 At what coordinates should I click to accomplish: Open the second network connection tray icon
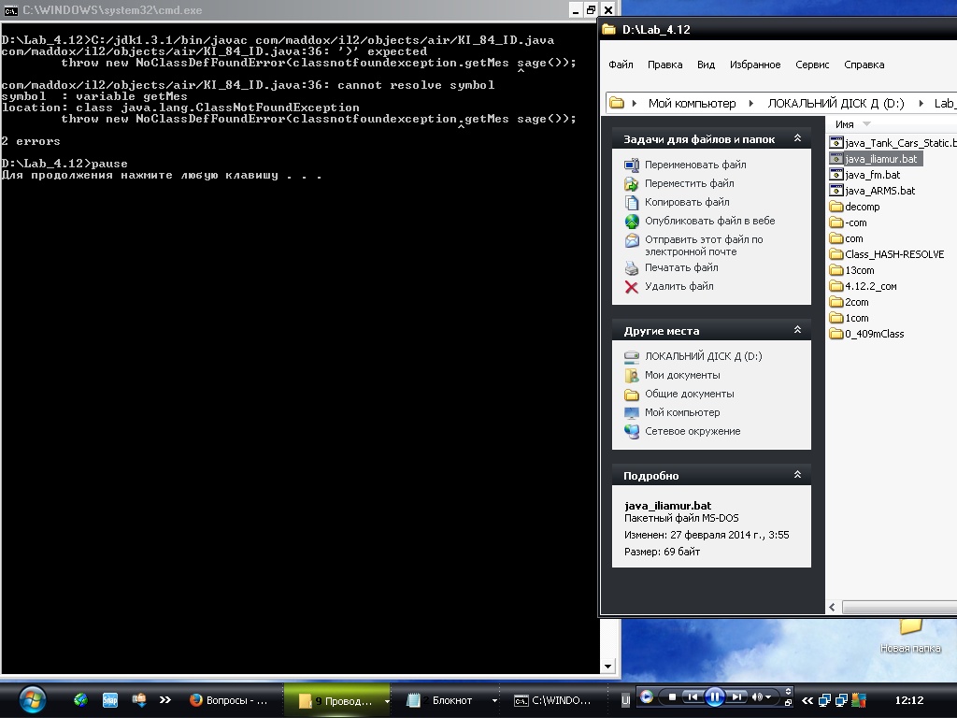click(842, 700)
